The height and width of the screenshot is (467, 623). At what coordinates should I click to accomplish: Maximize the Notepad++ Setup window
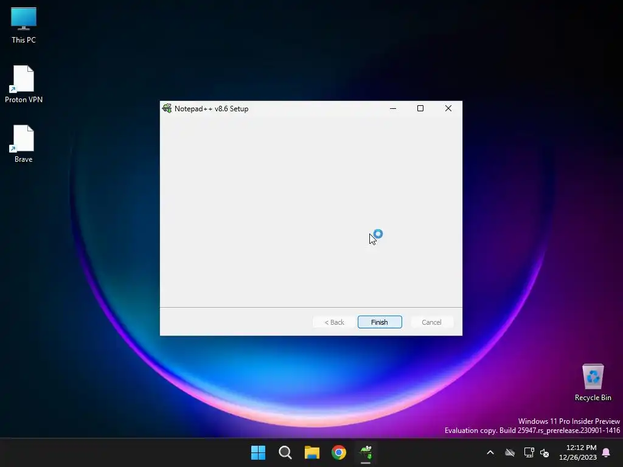pos(420,108)
